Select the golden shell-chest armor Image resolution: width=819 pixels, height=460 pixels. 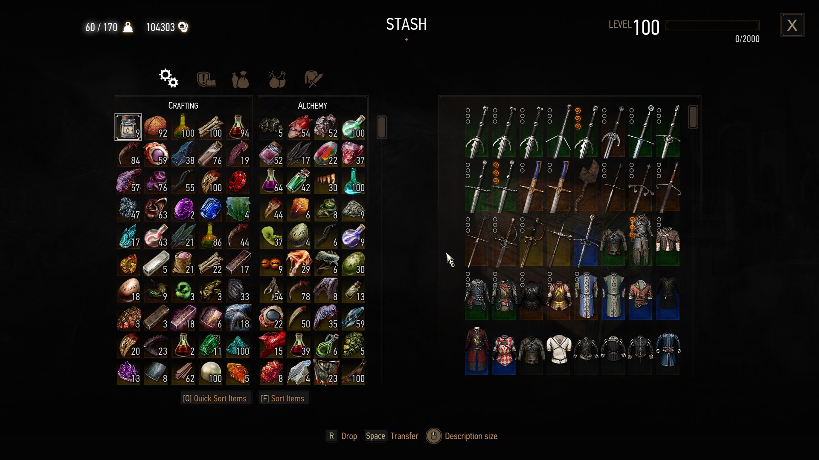pyautogui.click(x=558, y=296)
